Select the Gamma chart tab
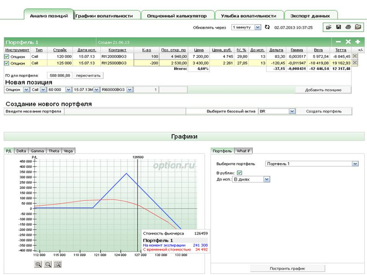 pos(38,151)
